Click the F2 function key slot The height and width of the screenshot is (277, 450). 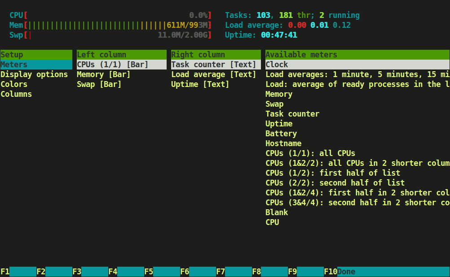(x=54, y=272)
